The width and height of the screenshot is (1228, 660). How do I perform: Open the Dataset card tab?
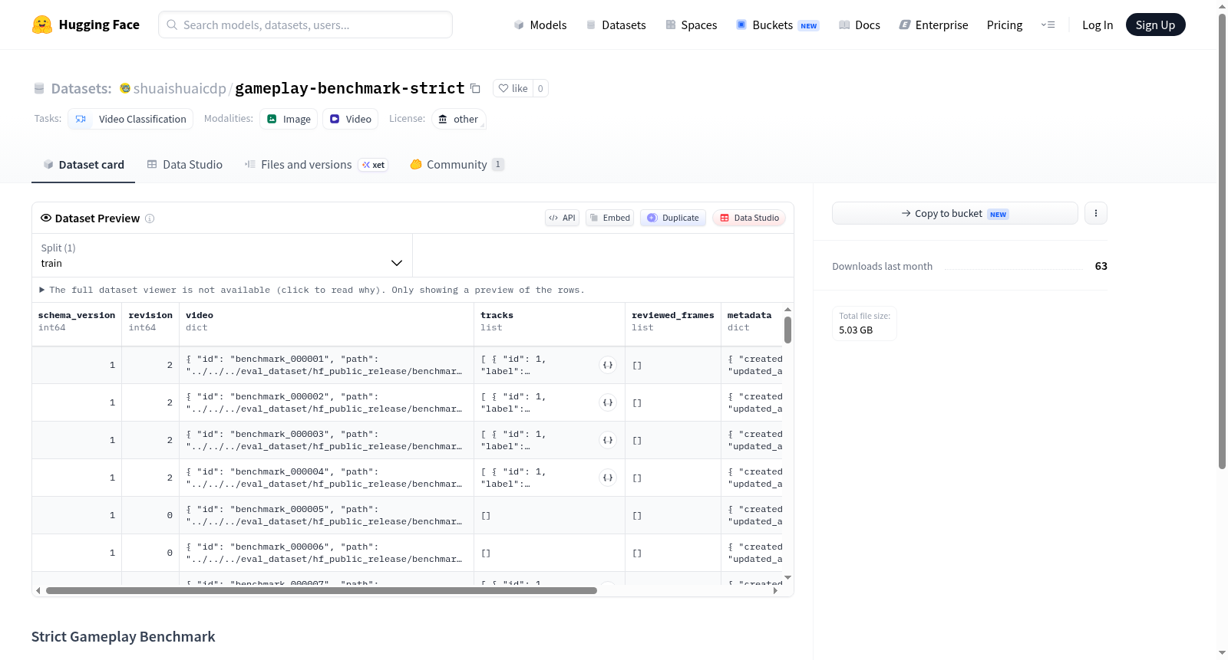(x=84, y=165)
